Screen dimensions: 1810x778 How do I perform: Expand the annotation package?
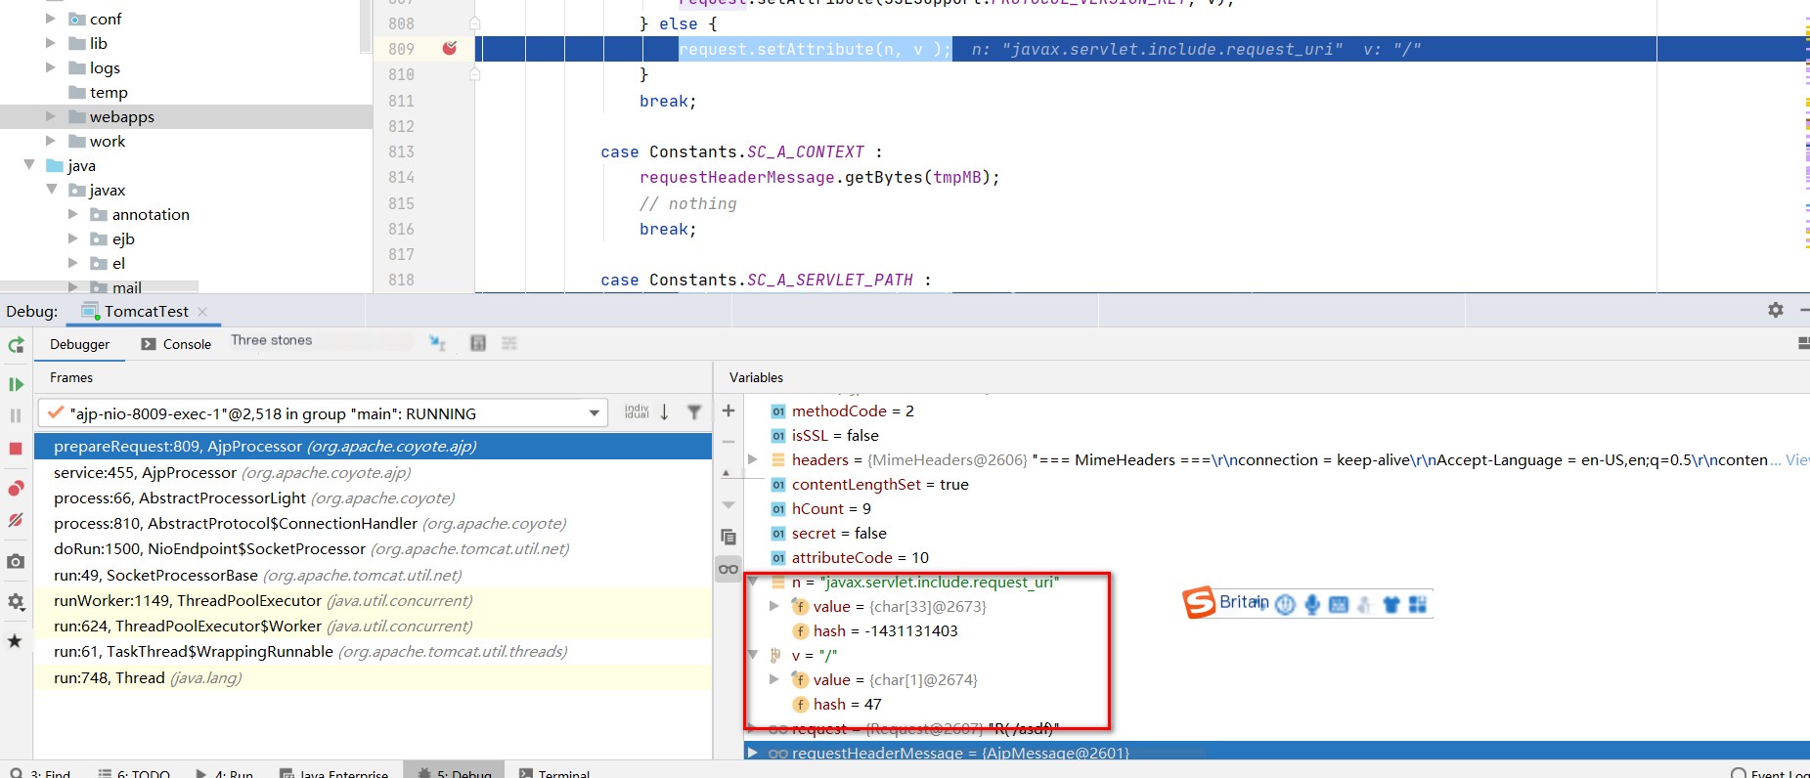[72, 213]
